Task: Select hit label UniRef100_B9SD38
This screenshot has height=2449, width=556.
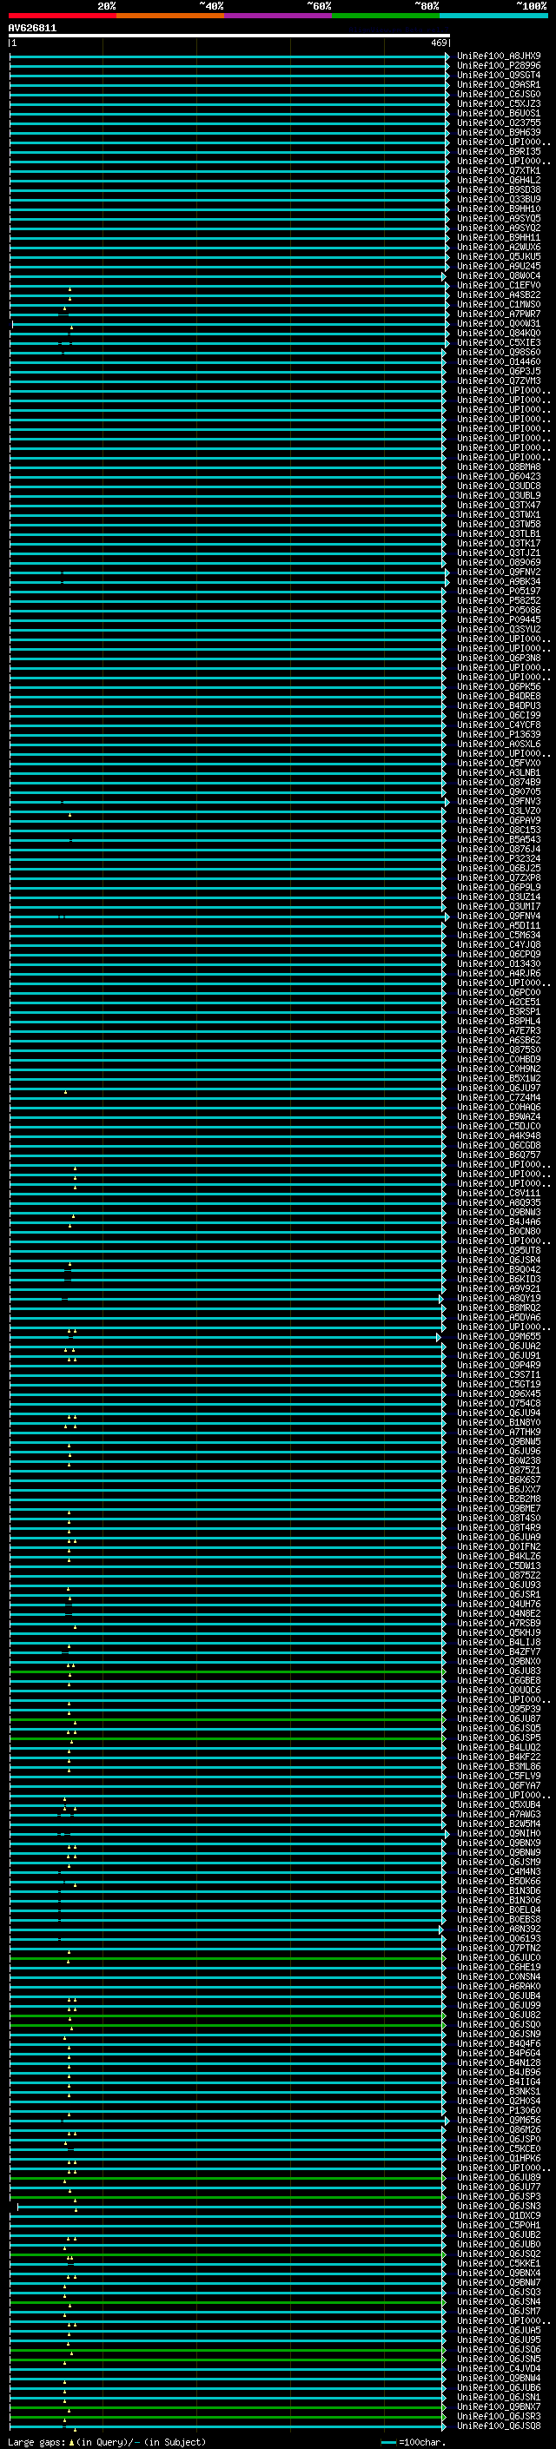Action: 499,190
